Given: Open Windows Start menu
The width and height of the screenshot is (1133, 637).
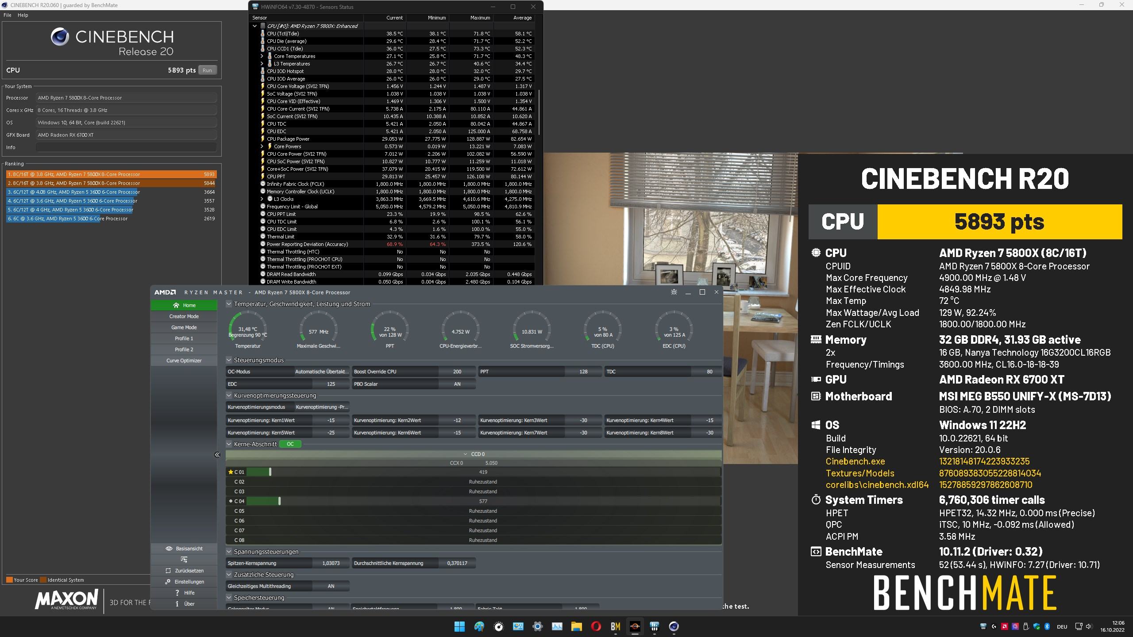Looking at the screenshot, I should (459, 626).
